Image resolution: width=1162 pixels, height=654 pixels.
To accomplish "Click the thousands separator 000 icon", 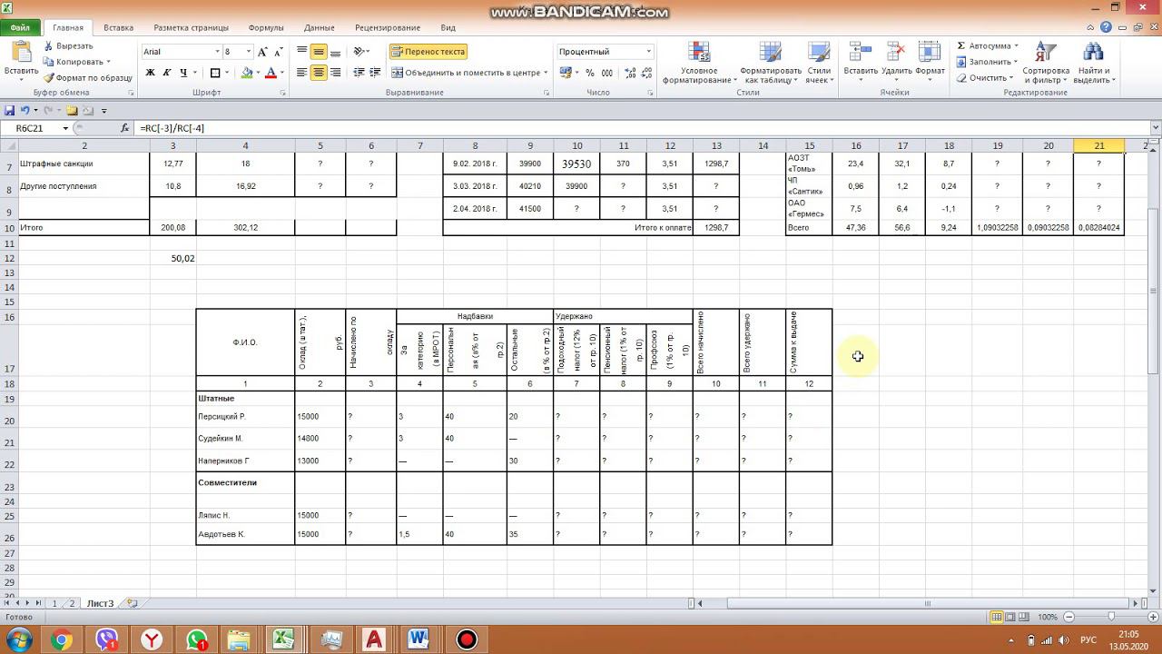I will (x=606, y=73).
